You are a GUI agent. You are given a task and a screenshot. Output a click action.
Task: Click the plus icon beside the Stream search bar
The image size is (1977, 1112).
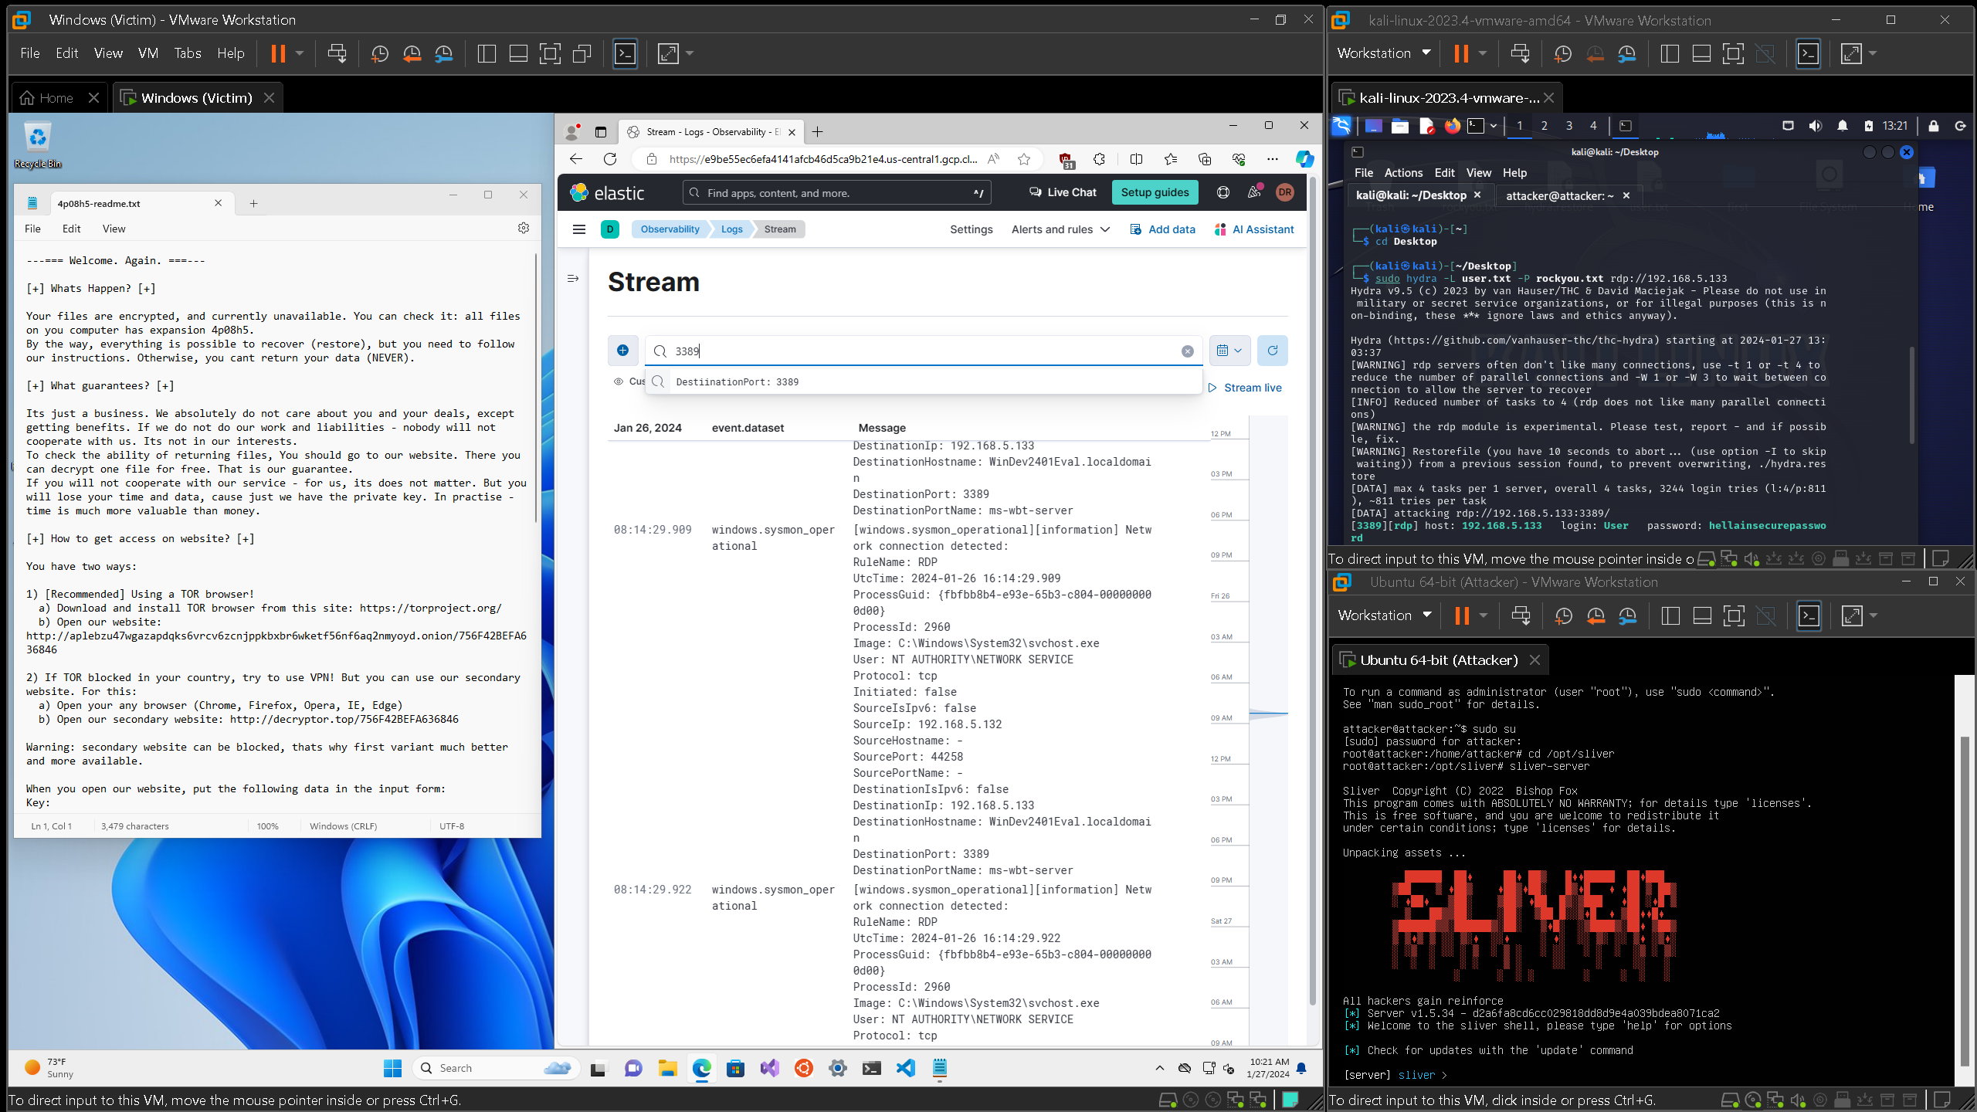(x=622, y=351)
